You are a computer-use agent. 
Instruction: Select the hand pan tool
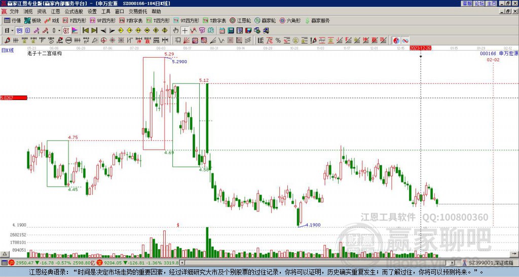pos(176,30)
